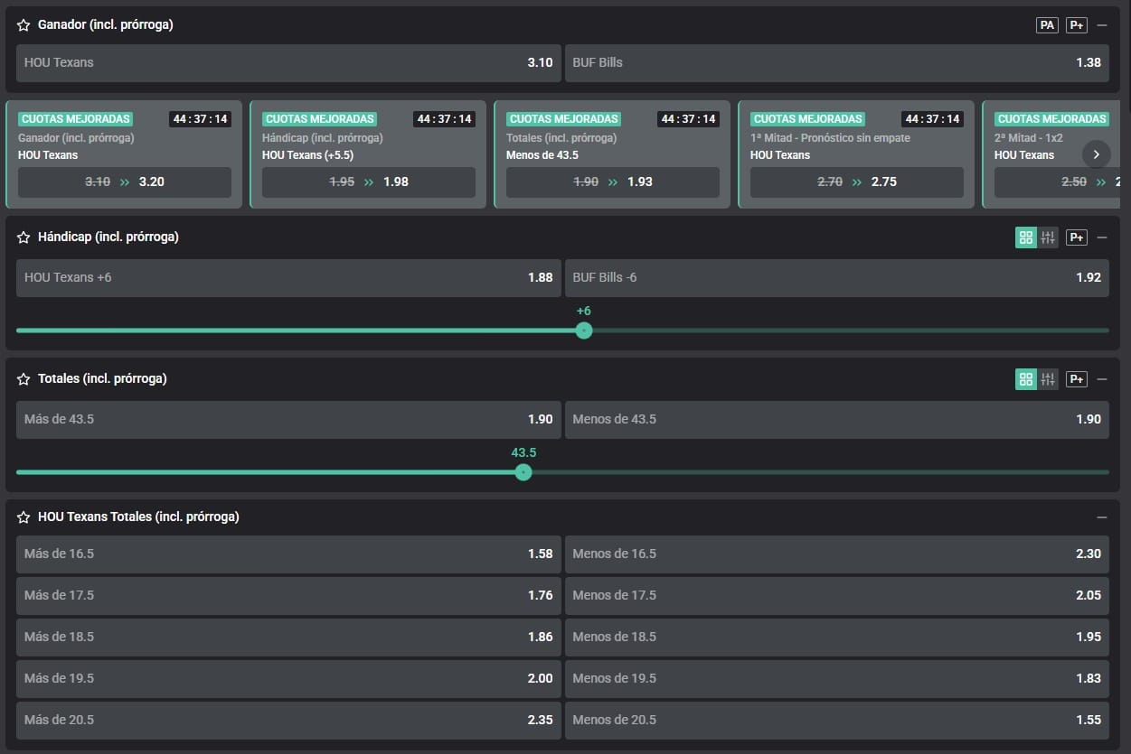Switch Hándicap market to slider view
The width and height of the screenshot is (1131, 754).
point(1048,237)
